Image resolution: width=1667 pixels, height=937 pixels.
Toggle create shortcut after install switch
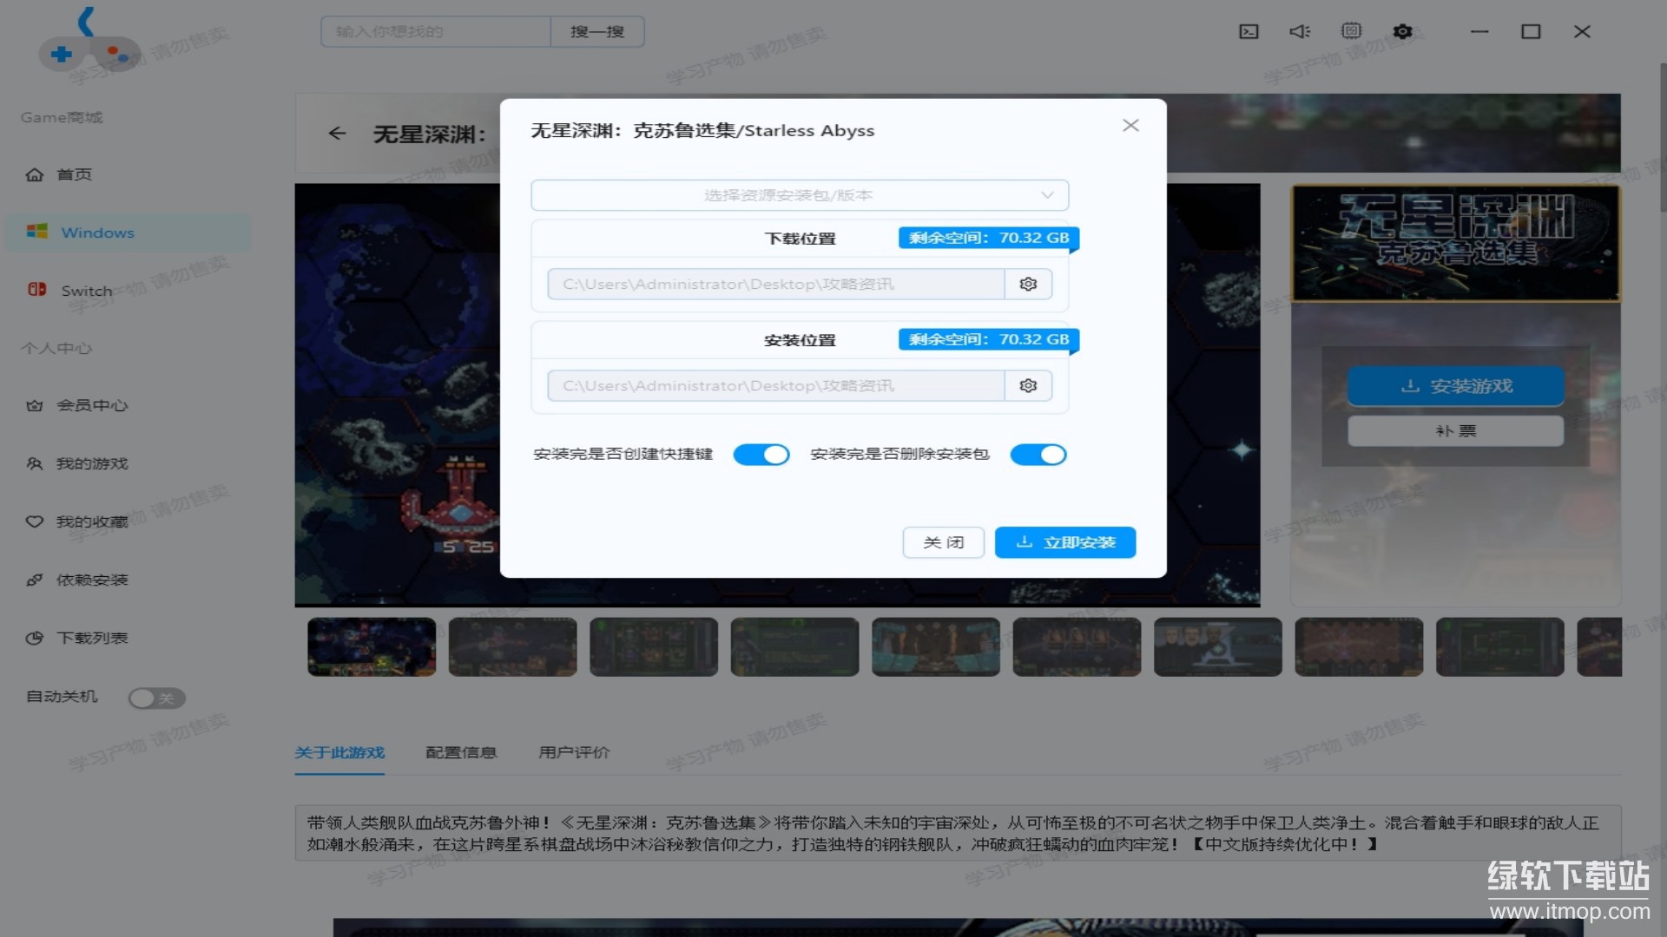point(761,455)
